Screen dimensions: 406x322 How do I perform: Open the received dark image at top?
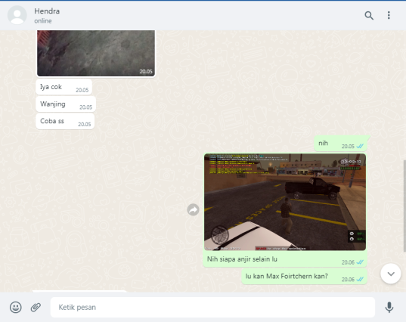[96, 54]
